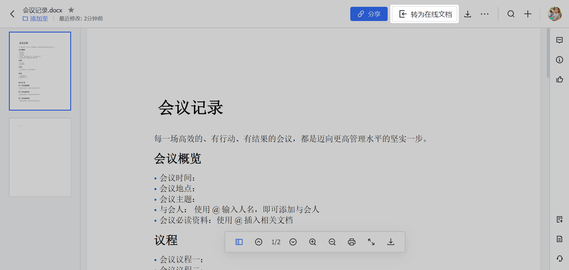Viewport: 569px width, 270px height.
Task: Open the user profile avatar
Action: (x=554, y=14)
